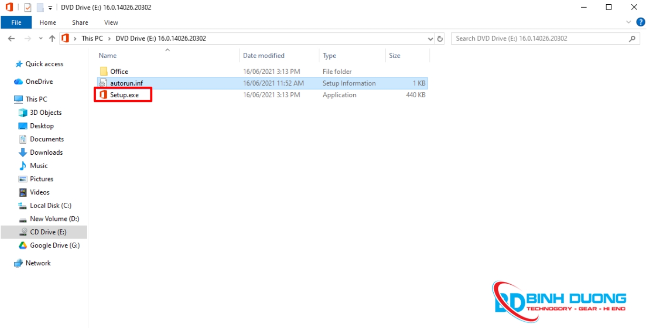Go up one folder level
Screen dimensions: 647x328
[52, 39]
